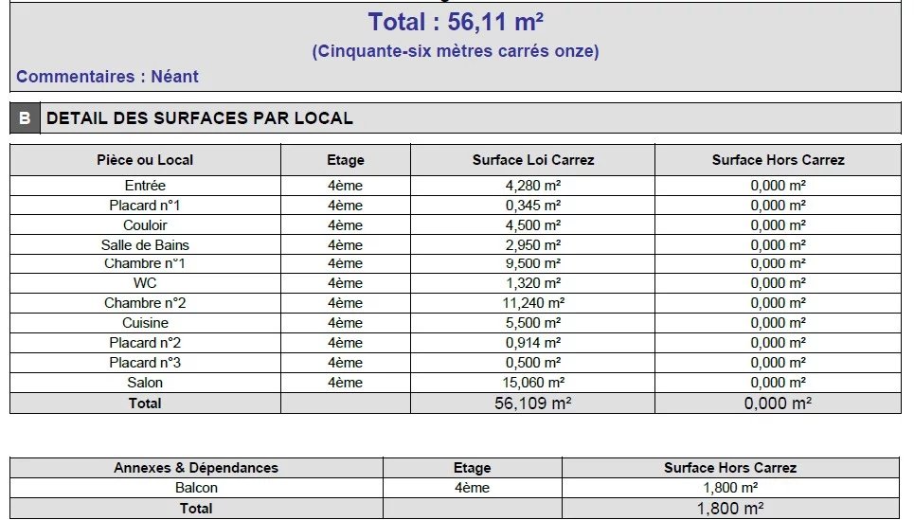Select the "Balcon" annex cell
The image size is (914, 520).
196,488
